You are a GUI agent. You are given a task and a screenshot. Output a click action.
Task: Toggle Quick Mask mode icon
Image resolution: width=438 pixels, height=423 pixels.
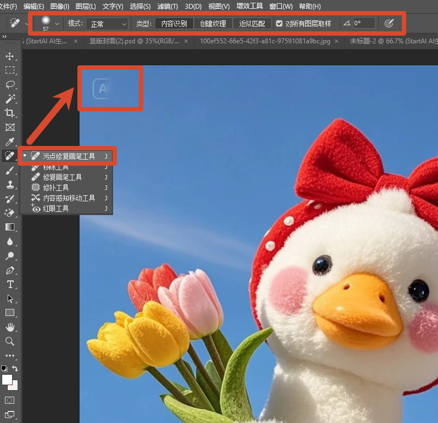10,400
